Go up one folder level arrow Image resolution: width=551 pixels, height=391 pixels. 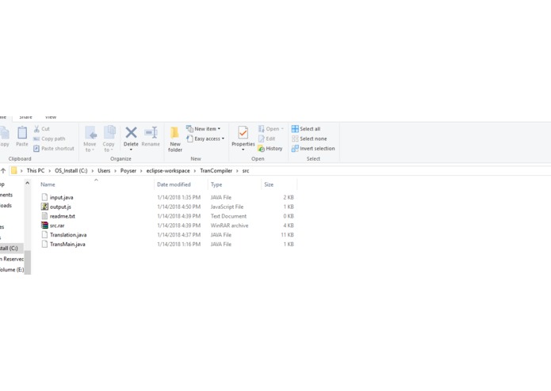pyautogui.click(x=3, y=171)
